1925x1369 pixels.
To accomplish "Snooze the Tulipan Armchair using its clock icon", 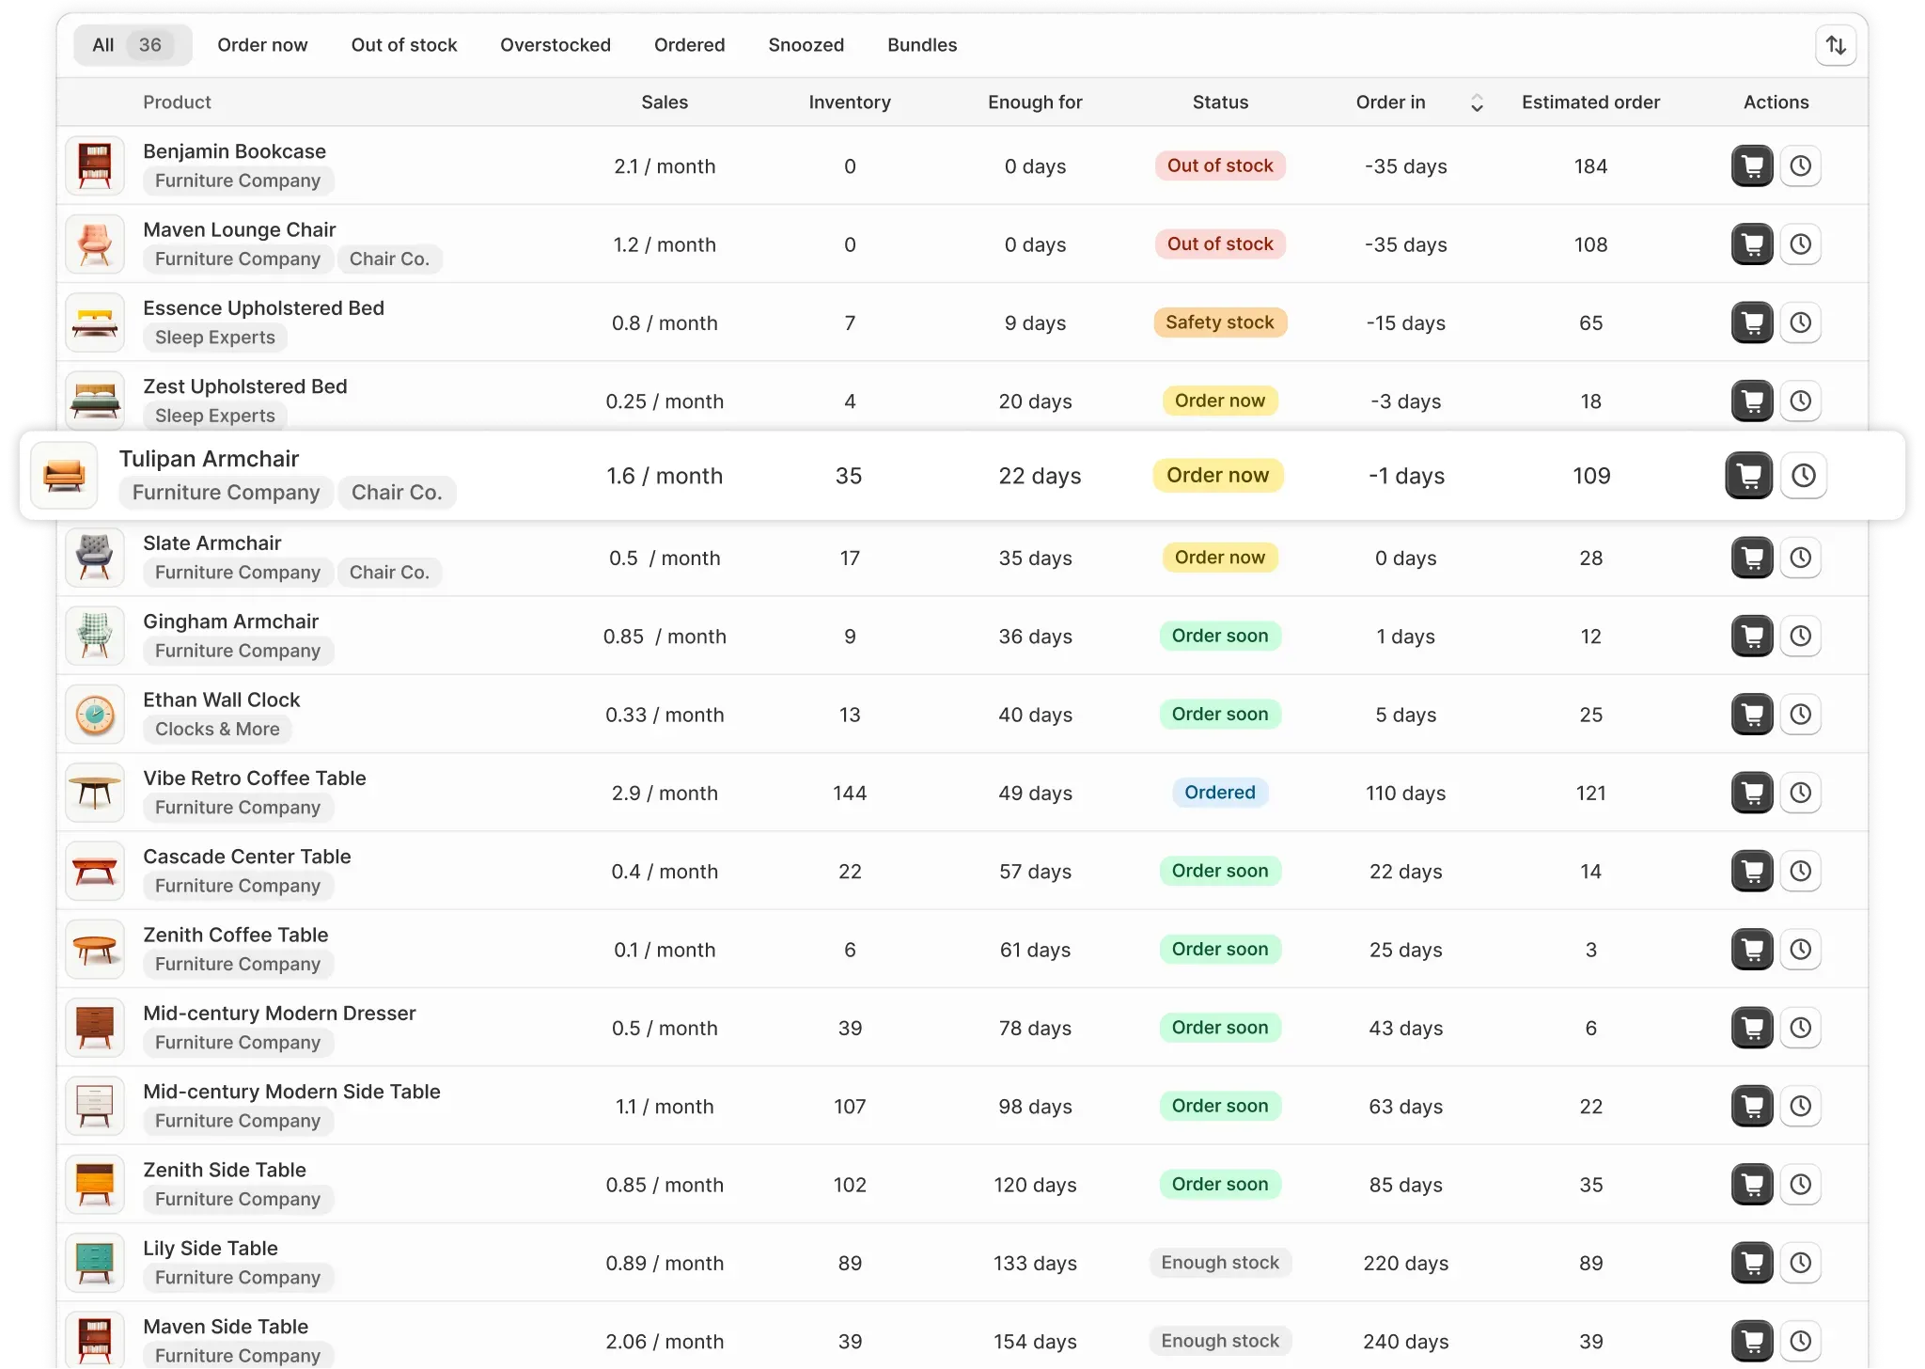I will [x=1803, y=475].
